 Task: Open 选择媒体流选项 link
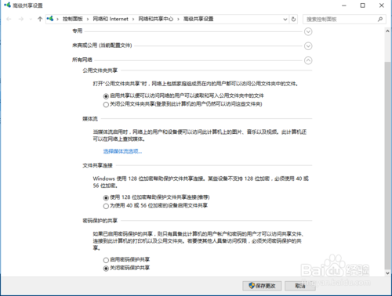coord(122,151)
